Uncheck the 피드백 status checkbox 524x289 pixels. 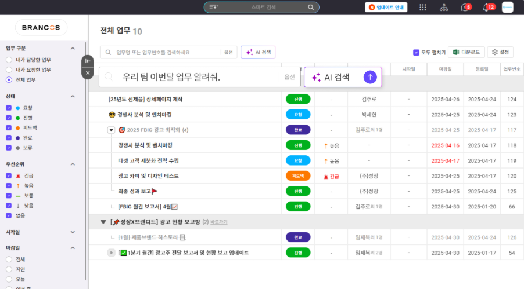(x=9, y=128)
